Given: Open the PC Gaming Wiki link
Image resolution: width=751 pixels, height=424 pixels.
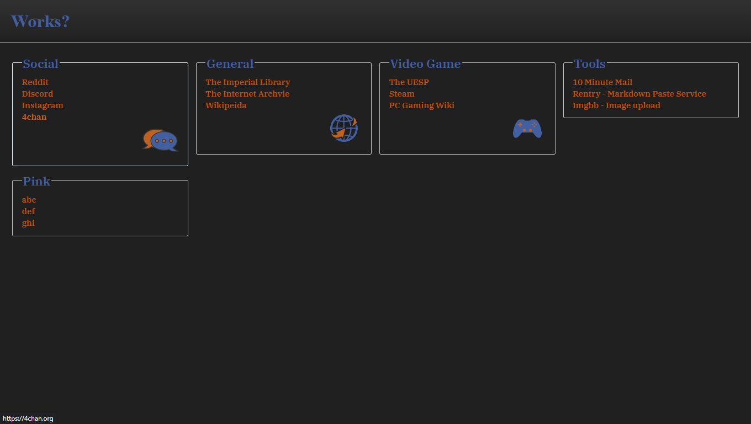Looking at the screenshot, I should coord(422,105).
